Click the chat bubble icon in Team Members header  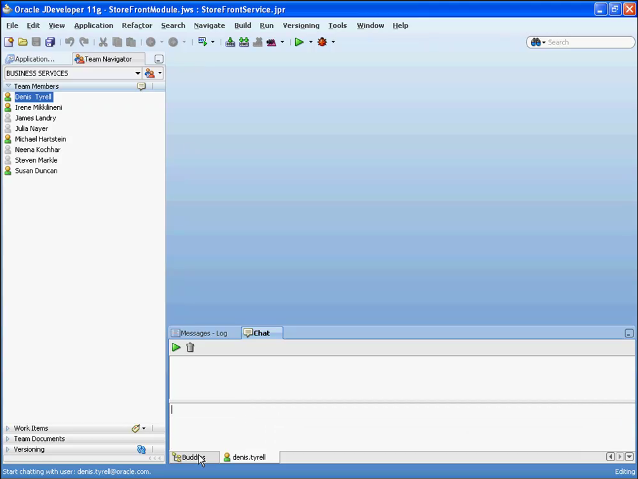pyautogui.click(x=141, y=86)
